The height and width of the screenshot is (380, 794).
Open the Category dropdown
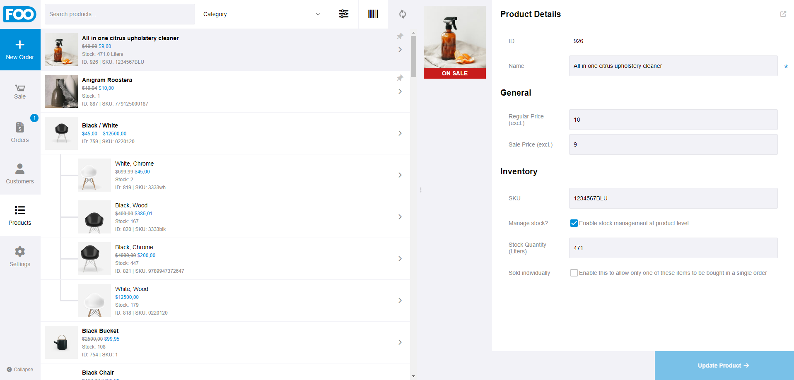pos(262,14)
